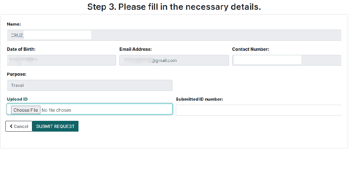The image size is (351, 173).
Task: Focus the Submitted ID number field
Action: pyautogui.click(x=258, y=110)
